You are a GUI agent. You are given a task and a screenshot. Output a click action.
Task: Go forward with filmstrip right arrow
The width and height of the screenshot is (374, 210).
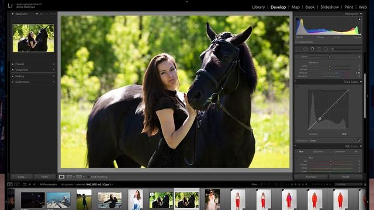(34, 184)
